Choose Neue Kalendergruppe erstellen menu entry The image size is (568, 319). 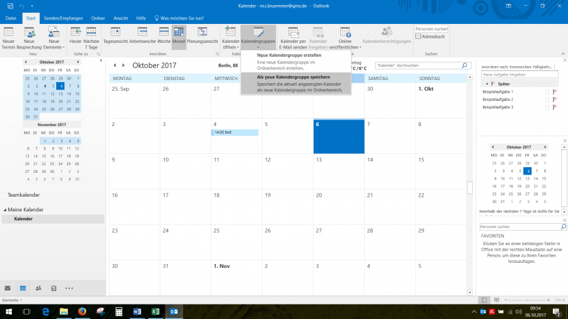[x=296, y=62]
